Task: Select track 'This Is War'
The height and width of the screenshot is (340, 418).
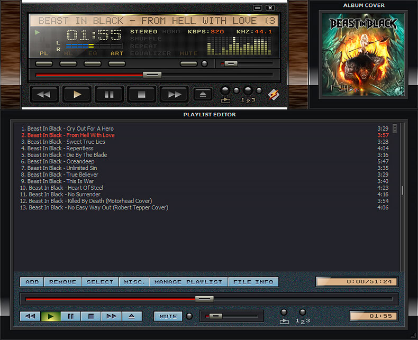Action: point(205,181)
